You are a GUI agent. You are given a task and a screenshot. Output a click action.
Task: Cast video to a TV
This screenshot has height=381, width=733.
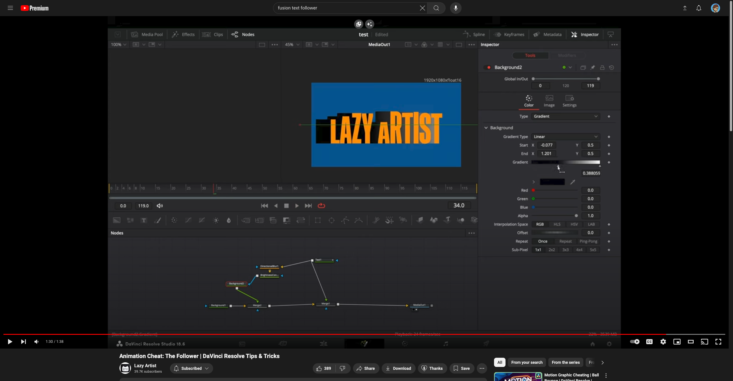click(x=705, y=341)
